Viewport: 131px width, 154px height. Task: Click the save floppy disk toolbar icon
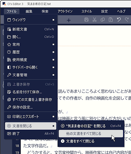click(86, 20)
